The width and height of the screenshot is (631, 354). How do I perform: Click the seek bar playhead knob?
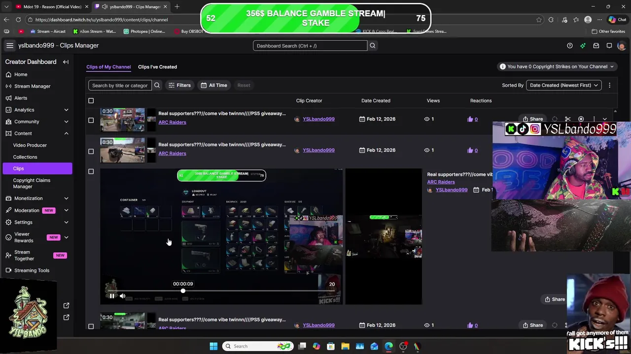point(183,291)
